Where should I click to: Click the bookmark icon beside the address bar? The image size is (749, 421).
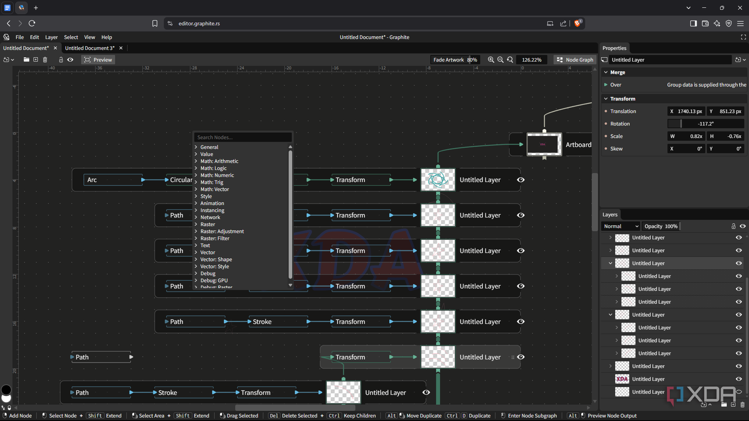point(155,23)
